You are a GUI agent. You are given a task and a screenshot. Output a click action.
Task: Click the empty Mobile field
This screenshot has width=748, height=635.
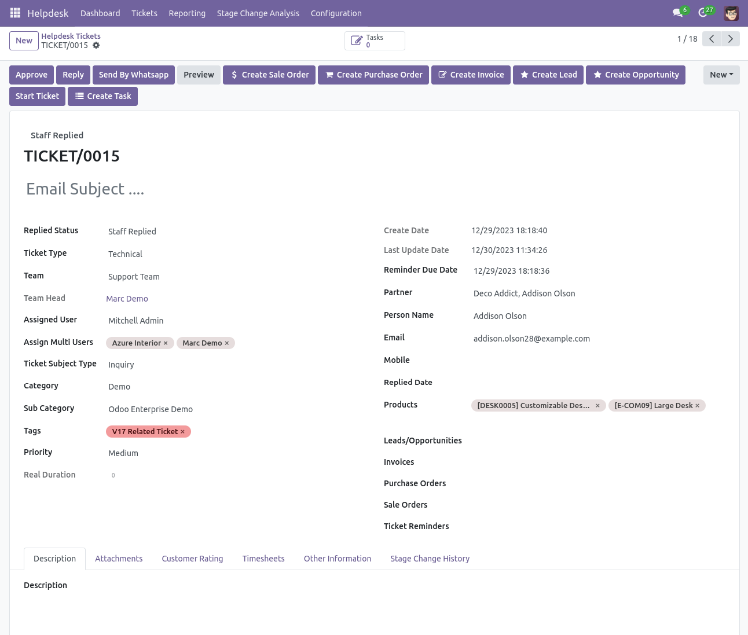point(598,360)
